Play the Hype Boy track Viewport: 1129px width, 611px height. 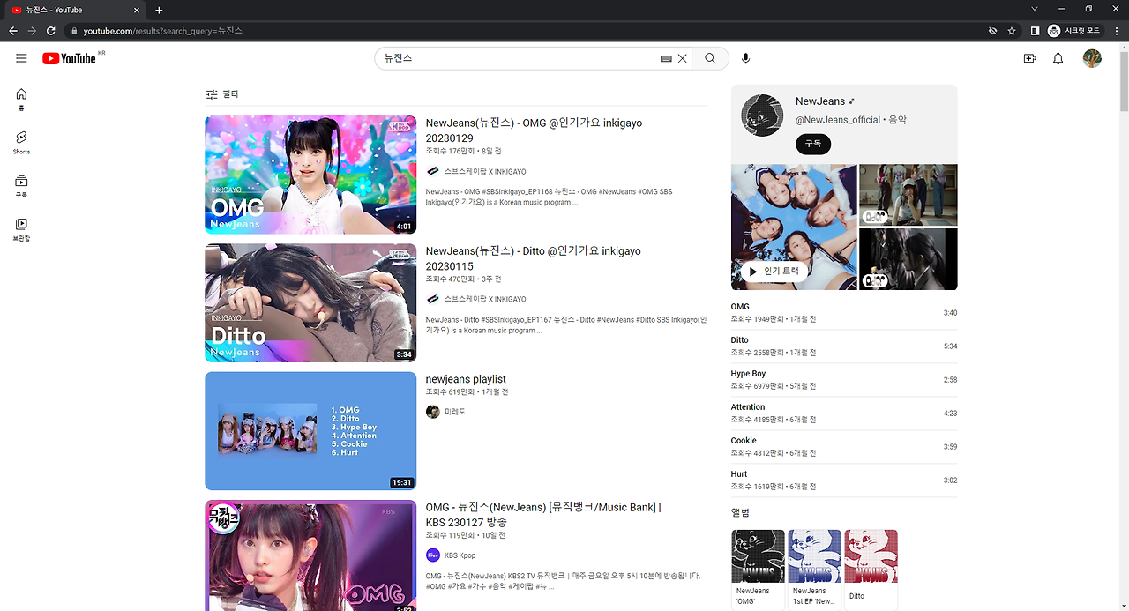[844, 380]
